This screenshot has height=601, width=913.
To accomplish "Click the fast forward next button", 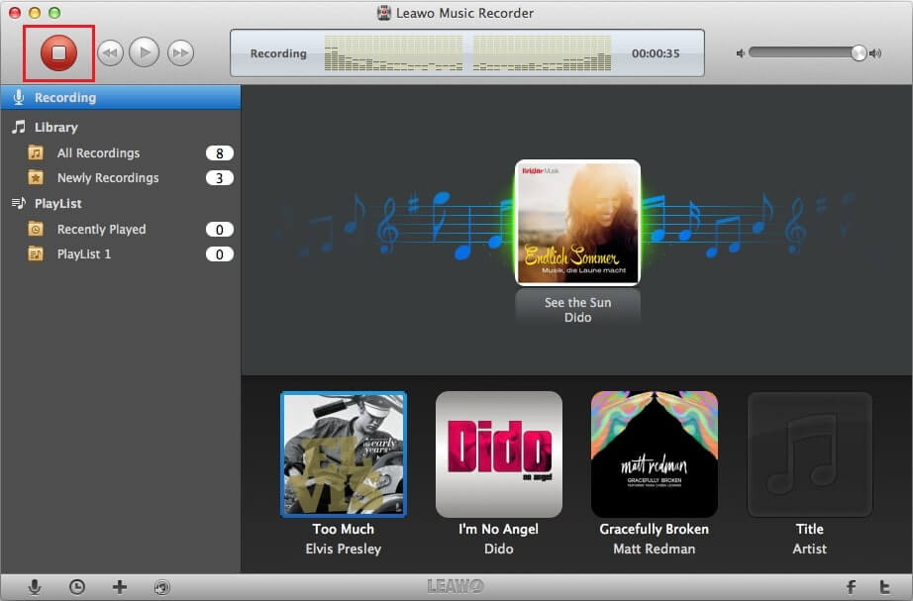I will [x=180, y=53].
